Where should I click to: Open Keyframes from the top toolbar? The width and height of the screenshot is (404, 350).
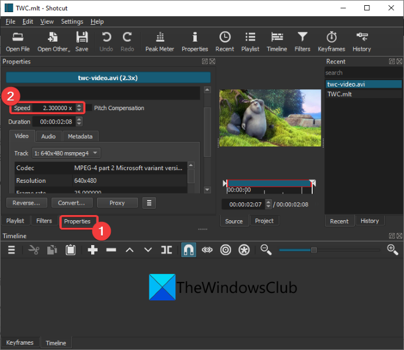[x=331, y=42]
